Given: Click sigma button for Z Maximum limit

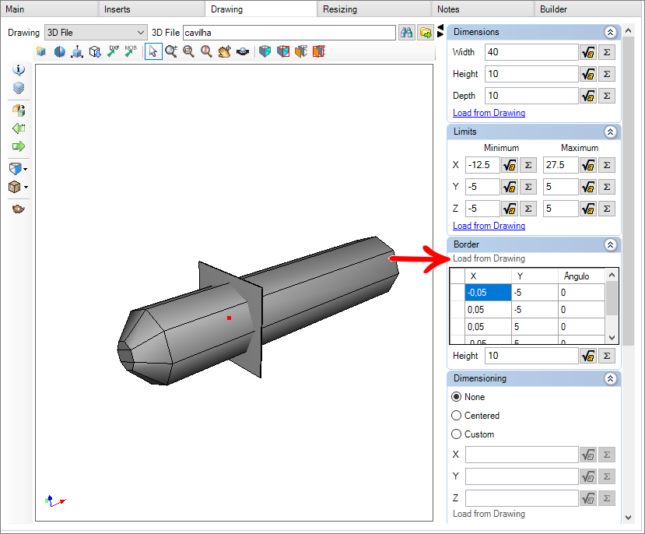Looking at the screenshot, I should coord(607,209).
